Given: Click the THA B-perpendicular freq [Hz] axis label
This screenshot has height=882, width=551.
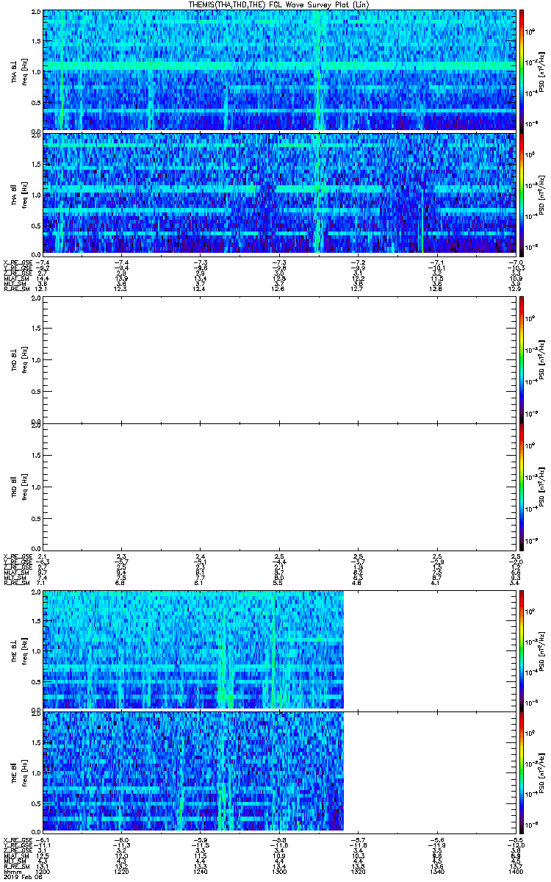Looking at the screenshot, I should tap(24, 71).
